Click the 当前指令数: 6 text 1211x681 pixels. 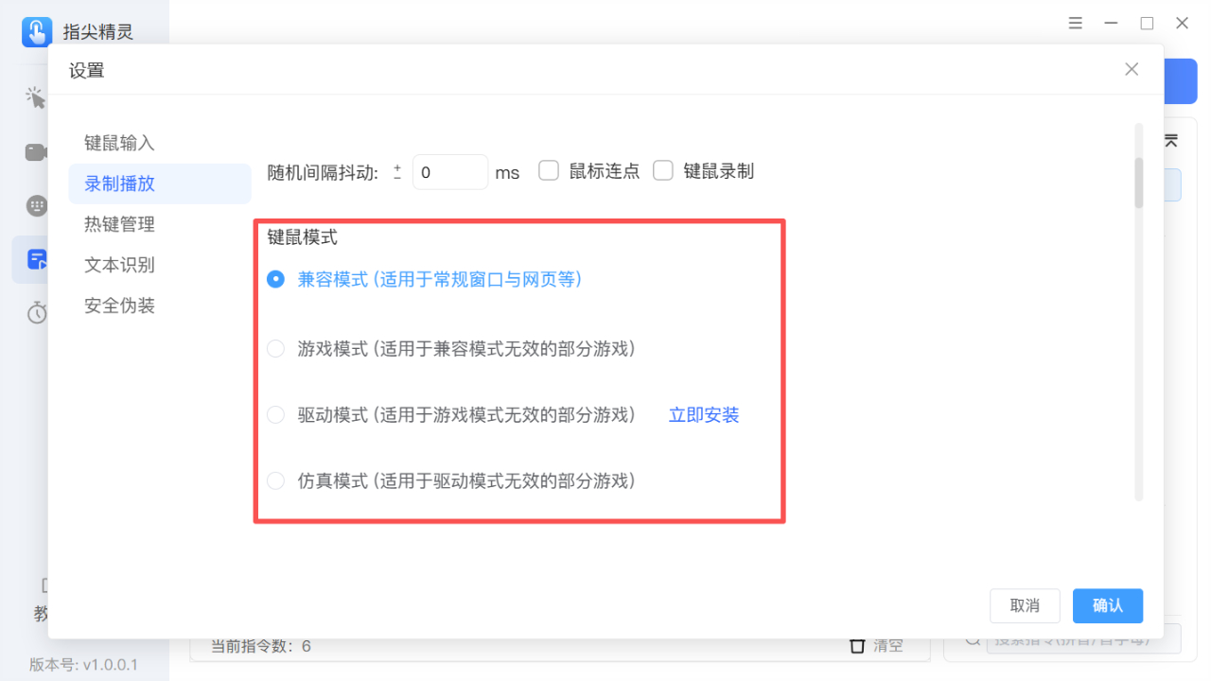(260, 647)
